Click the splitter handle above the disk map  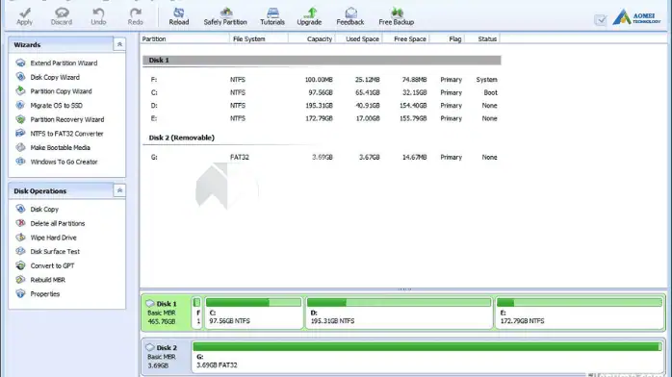pyautogui.click(x=404, y=289)
